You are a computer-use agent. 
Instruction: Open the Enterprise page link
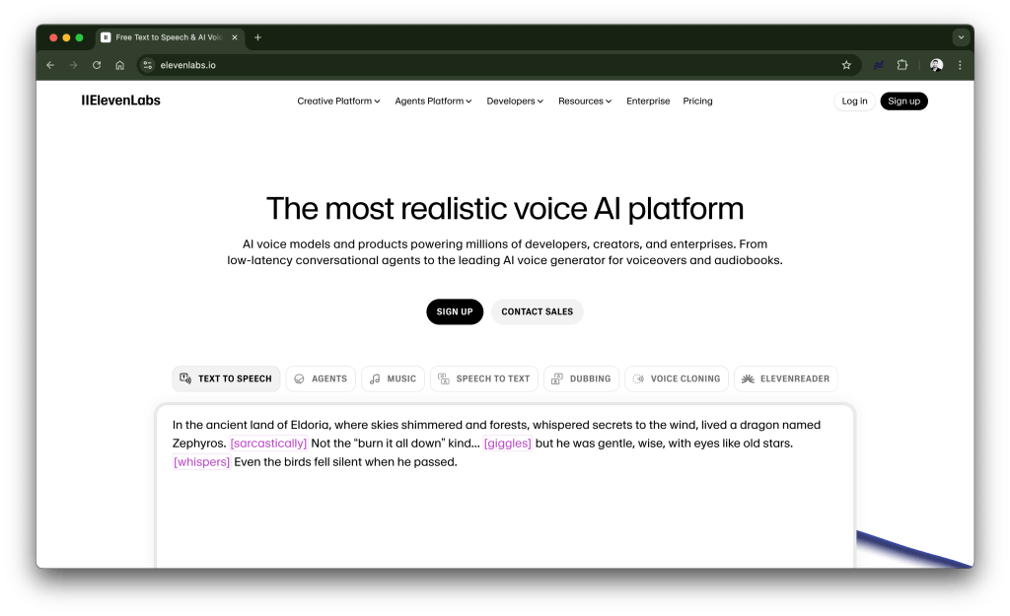point(648,102)
